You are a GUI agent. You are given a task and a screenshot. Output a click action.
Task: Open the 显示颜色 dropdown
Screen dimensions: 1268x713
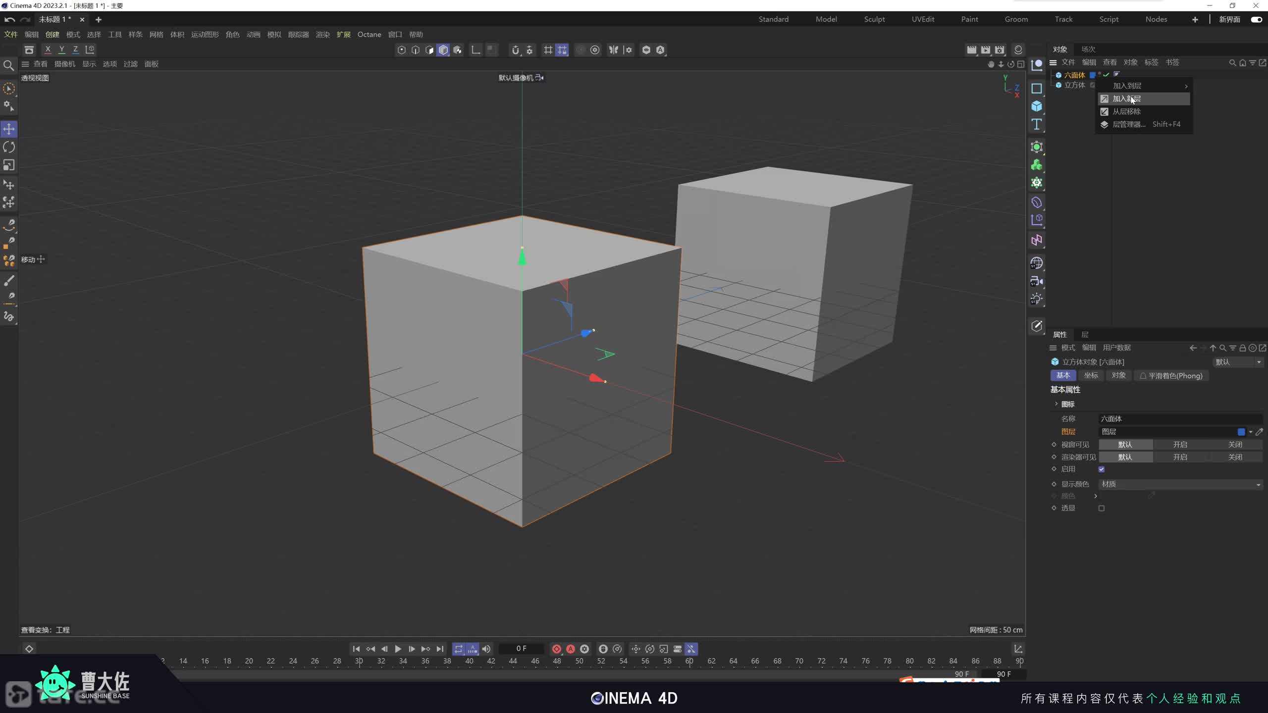click(1180, 484)
